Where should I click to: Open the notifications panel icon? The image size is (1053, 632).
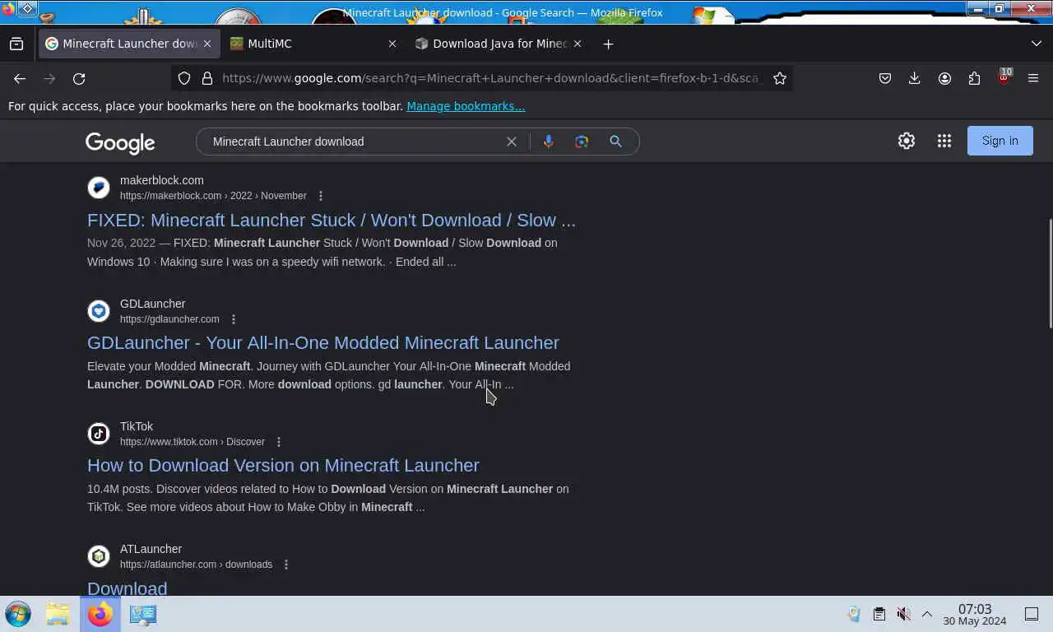pyautogui.click(x=1032, y=614)
